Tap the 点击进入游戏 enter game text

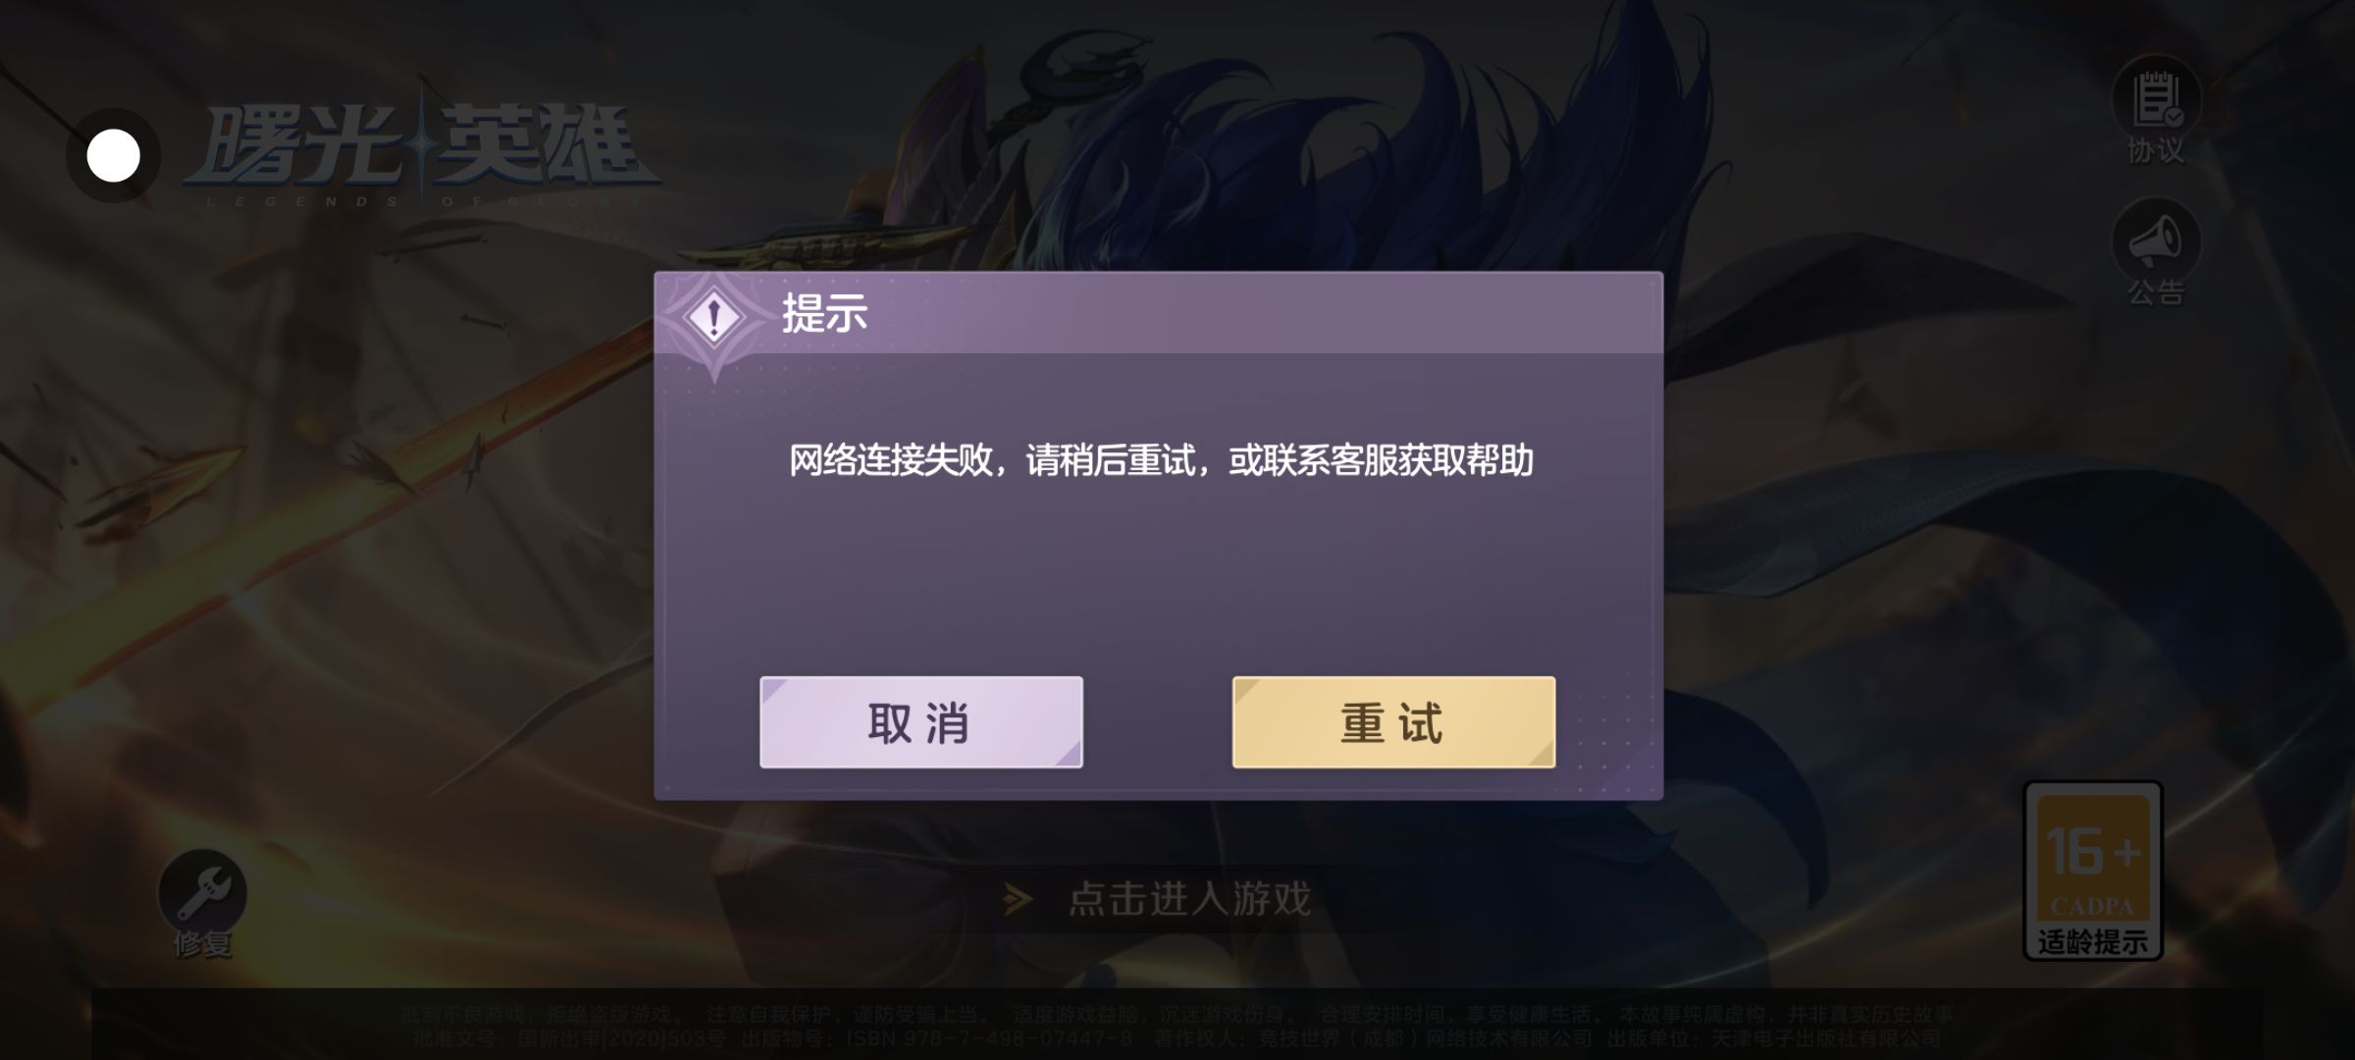click(1189, 898)
